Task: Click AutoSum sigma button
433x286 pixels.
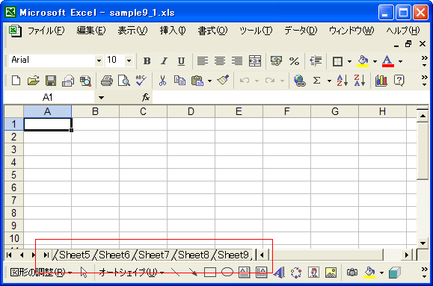Action: pyautogui.click(x=317, y=81)
